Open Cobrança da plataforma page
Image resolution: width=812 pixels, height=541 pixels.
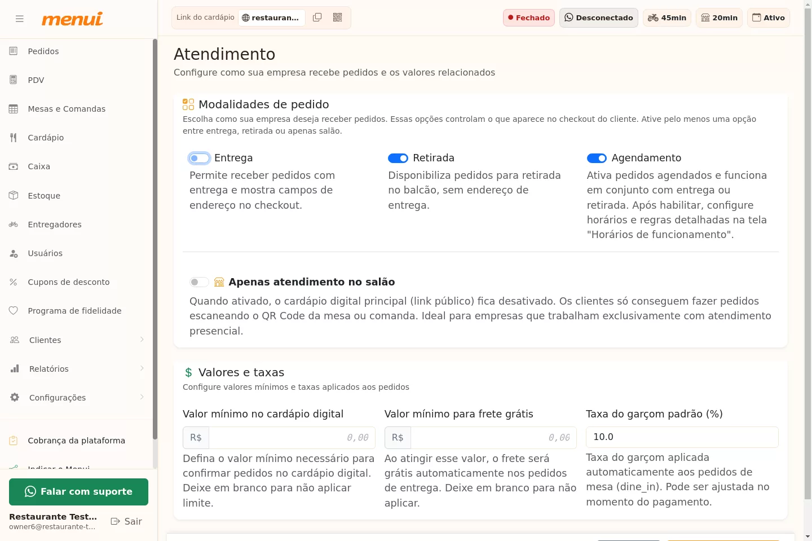coord(76,441)
